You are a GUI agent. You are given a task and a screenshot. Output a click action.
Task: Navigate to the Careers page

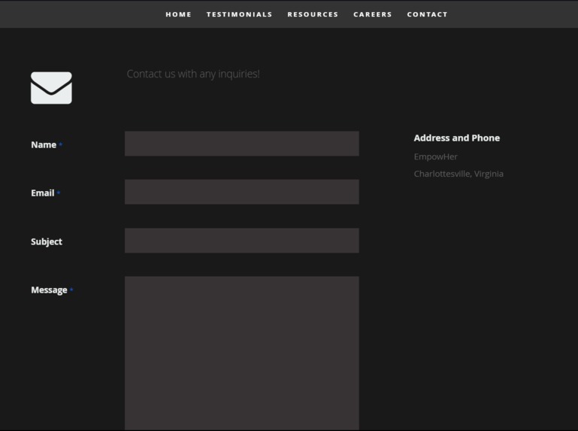[x=372, y=14]
